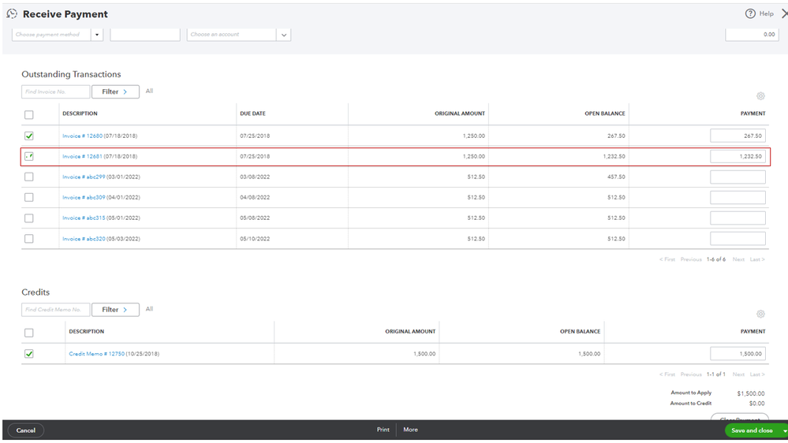The width and height of the screenshot is (788, 443).
Task: Open More menu in bottom bar
Action: coord(411,430)
